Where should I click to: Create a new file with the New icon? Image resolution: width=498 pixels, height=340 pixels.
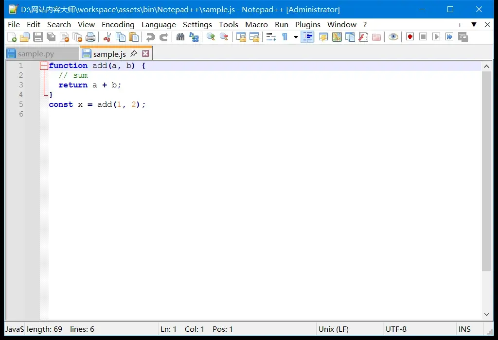12,37
